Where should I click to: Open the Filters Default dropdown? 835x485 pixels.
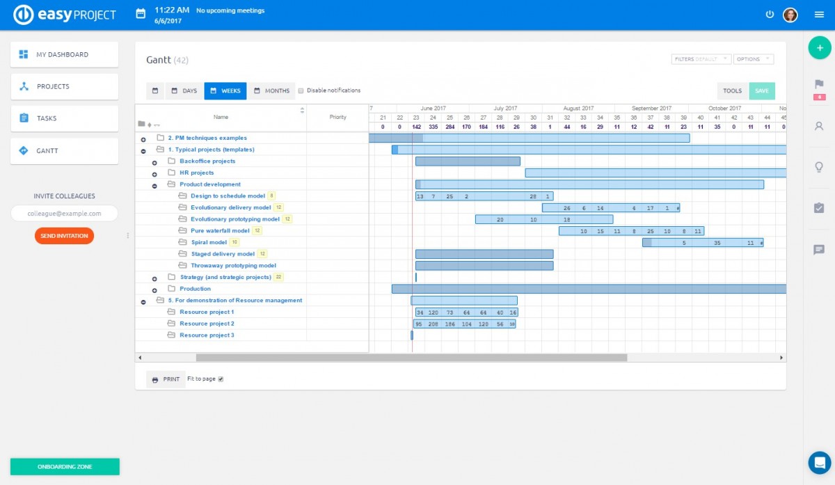point(701,59)
